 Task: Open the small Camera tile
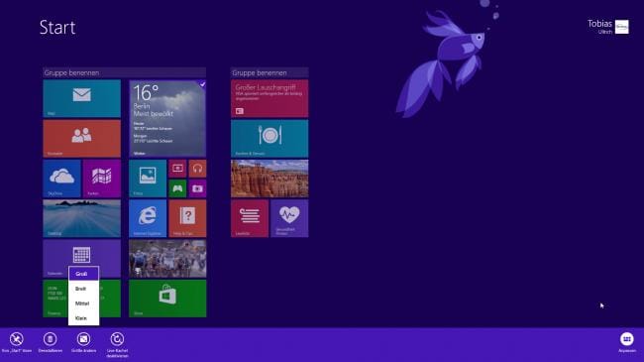(x=197, y=188)
